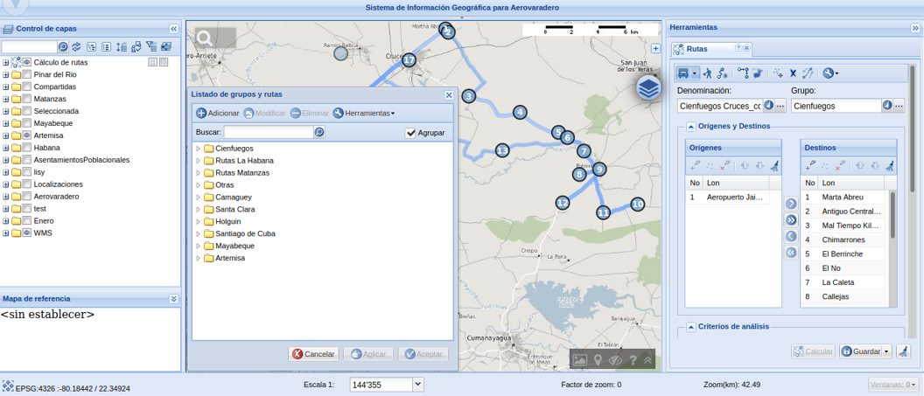Open the Guardar dropdown arrow
924x396 pixels.
887,351
